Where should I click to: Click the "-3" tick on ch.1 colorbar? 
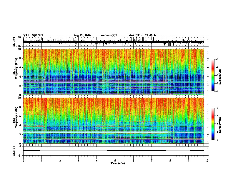(217, 59)
